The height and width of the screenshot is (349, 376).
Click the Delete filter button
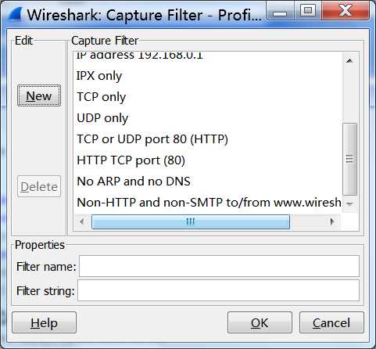[x=39, y=186]
